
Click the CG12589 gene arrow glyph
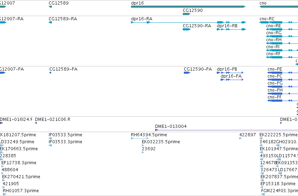(50, 7)
